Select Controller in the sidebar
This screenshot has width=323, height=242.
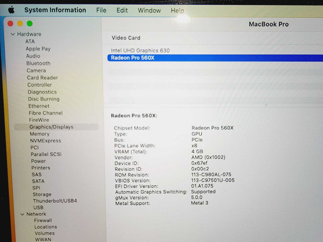(x=40, y=85)
